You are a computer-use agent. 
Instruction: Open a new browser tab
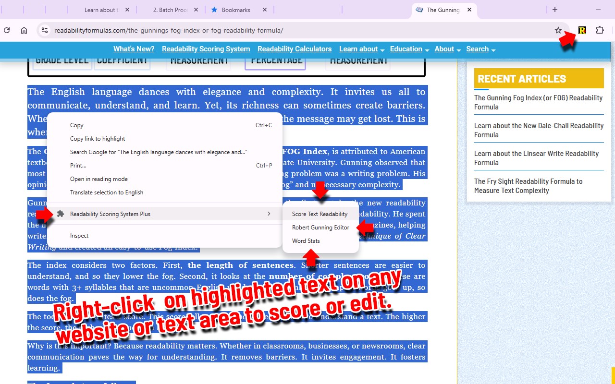click(x=555, y=10)
